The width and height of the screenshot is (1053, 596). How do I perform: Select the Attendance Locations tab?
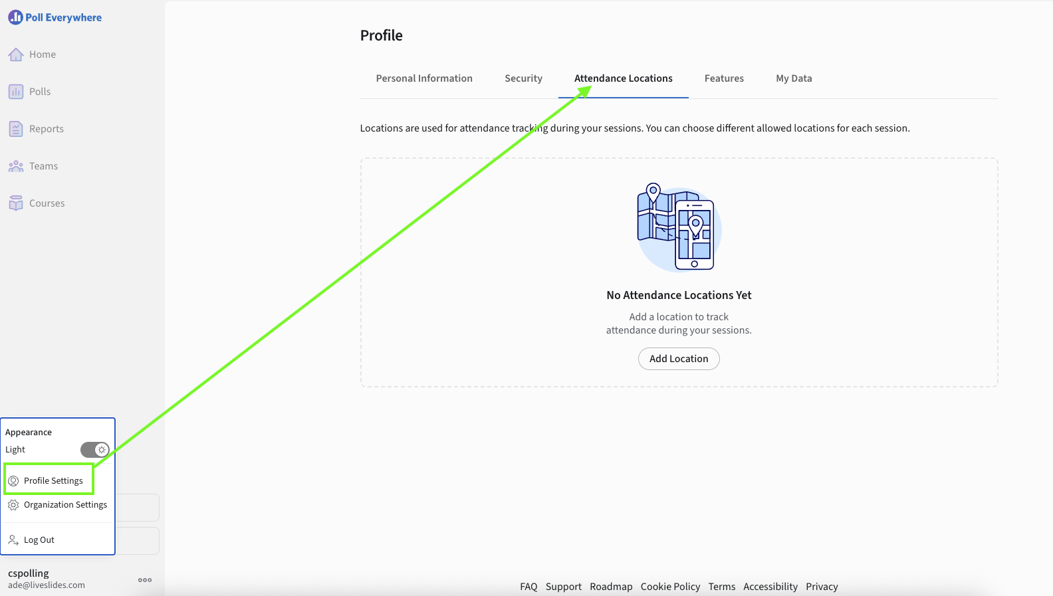(624, 78)
